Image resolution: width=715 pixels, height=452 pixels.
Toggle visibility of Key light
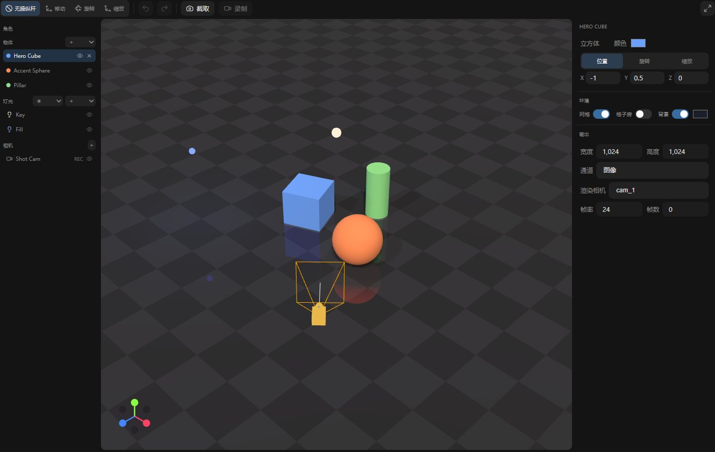point(89,115)
